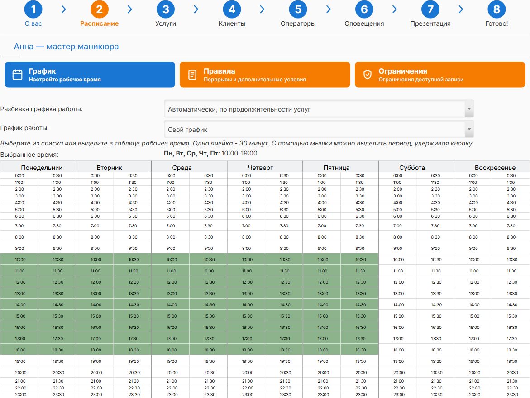530x398 pixels.
Task: Select Sunday's 12:30 time cell
Action: (x=511, y=282)
